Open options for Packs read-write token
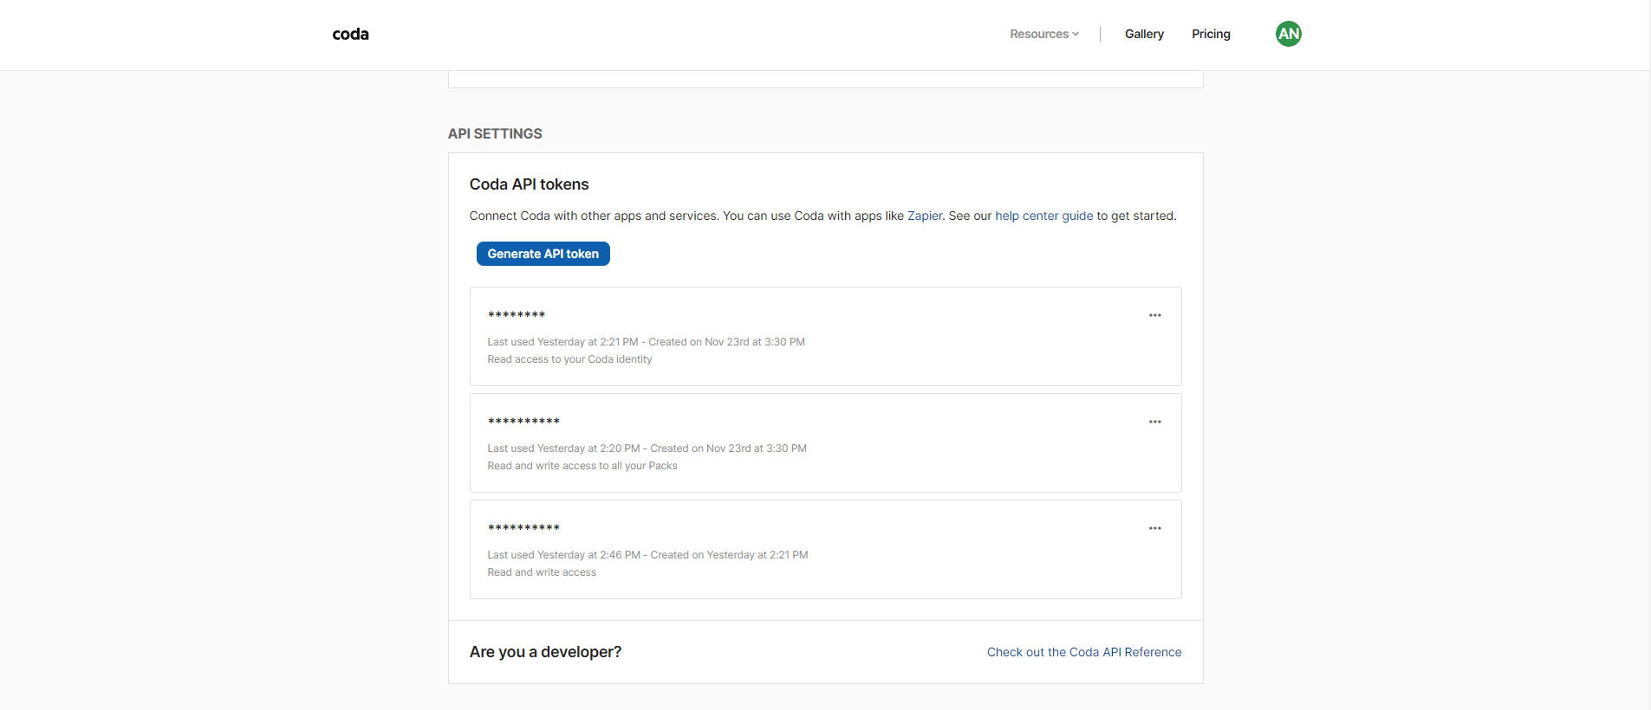Screen dimensions: 1651x710 tap(1154, 422)
